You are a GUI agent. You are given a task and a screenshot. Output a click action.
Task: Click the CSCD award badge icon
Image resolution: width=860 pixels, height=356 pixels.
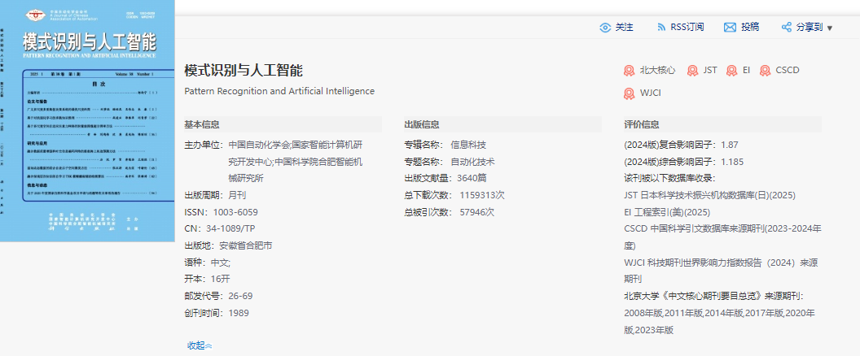765,71
